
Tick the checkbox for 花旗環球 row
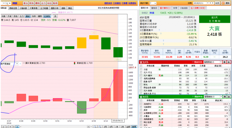click(141, 107)
